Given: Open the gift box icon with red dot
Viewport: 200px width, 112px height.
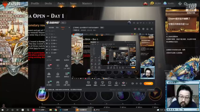Looking at the screenshot, I should [x=135, y=29].
